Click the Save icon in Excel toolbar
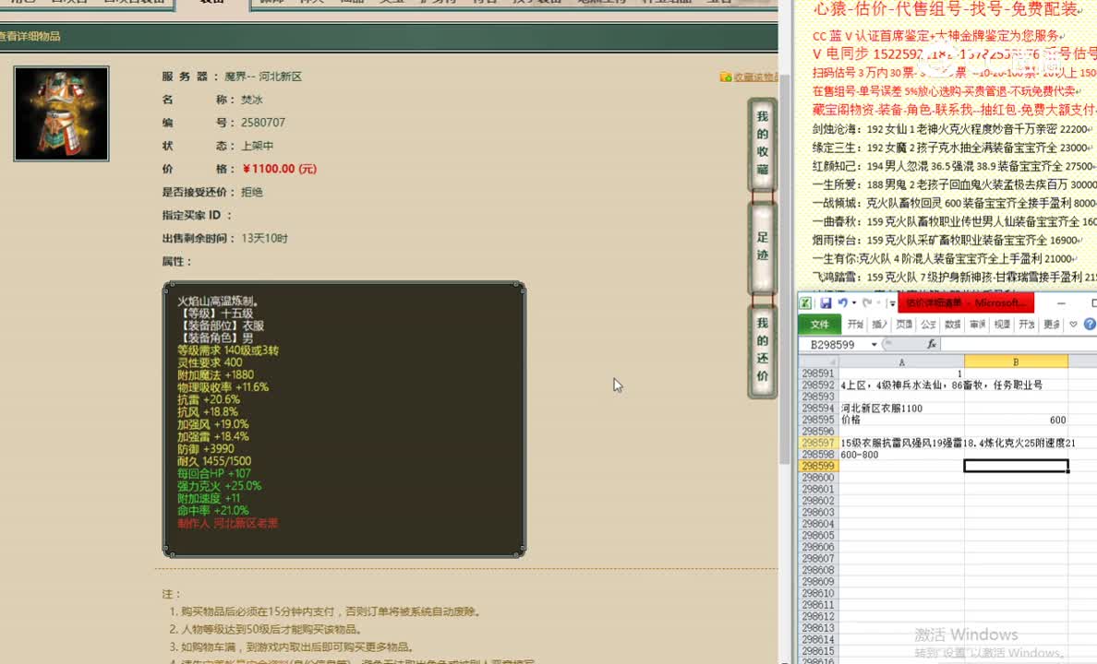Viewport: 1097px width, 664px height. 826,302
